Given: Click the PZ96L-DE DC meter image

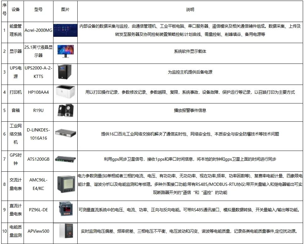Looking at the screenshot, I should (x=65, y=208).
